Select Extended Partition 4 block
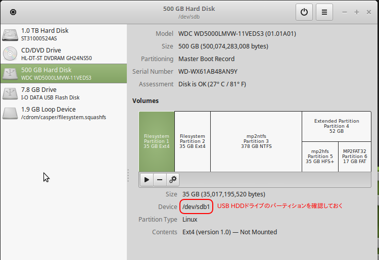Image resolution: width=379 pixels, height=260 pixels. pyautogui.click(x=337, y=126)
